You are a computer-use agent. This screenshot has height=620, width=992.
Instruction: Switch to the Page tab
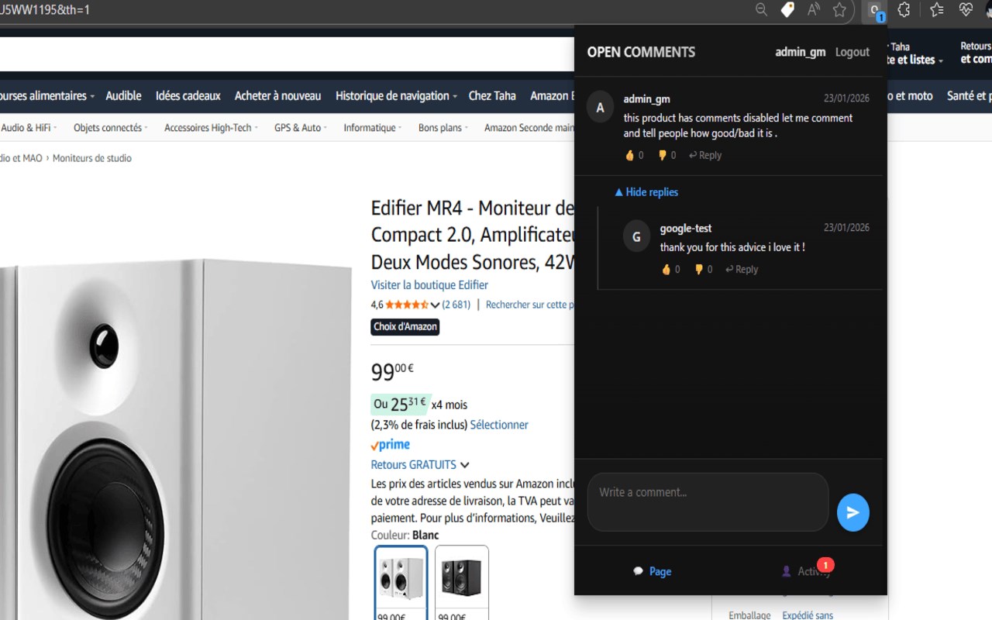[x=653, y=571]
